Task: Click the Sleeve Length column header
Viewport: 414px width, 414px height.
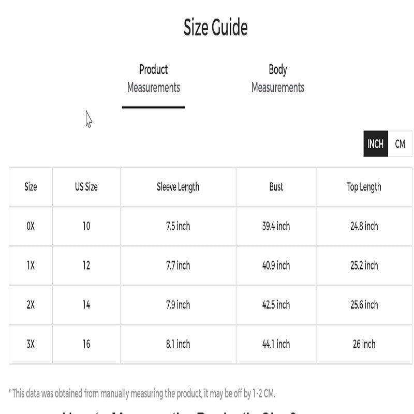Action: [178, 187]
